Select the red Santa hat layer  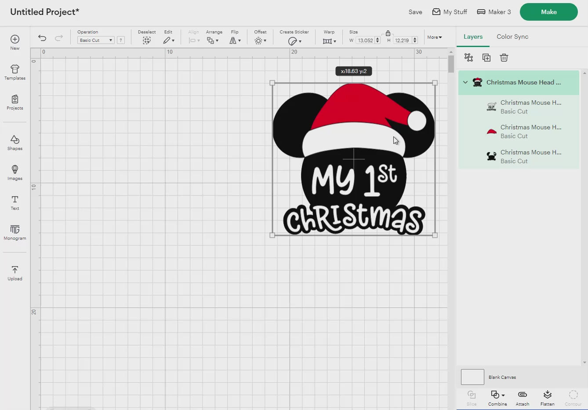pyautogui.click(x=519, y=132)
